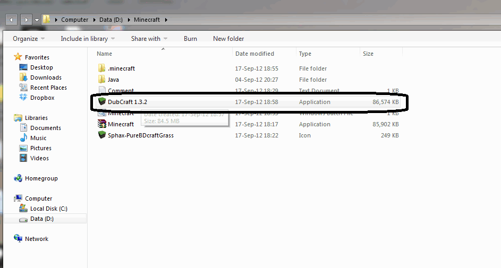
Task: Click the 86,574 KB size cell
Action: [x=385, y=102]
